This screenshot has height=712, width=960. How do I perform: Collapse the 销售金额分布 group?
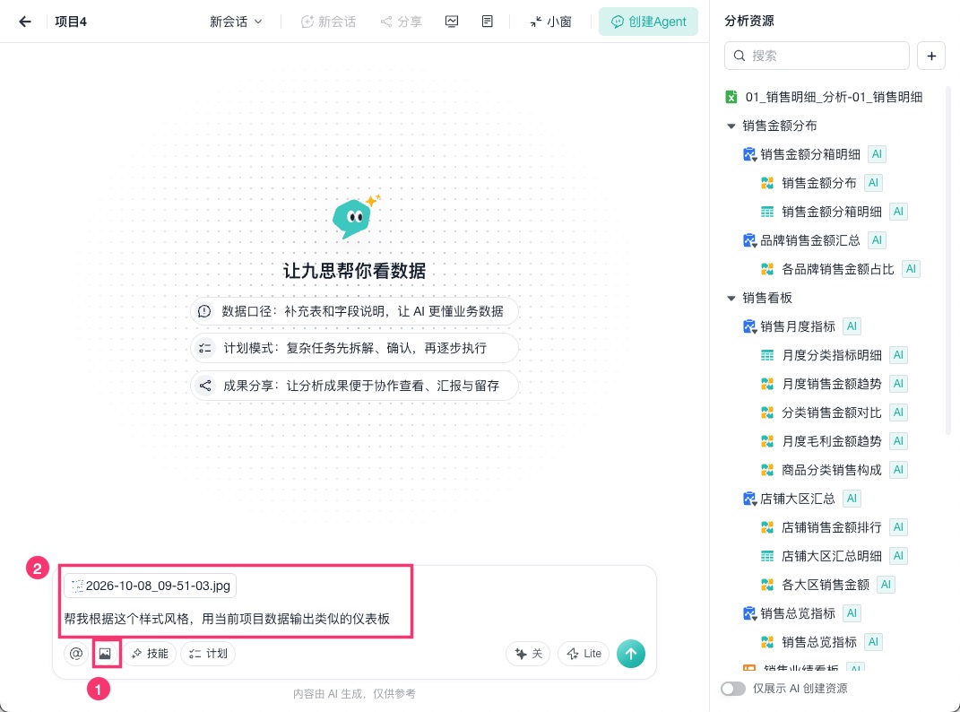(x=731, y=126)
